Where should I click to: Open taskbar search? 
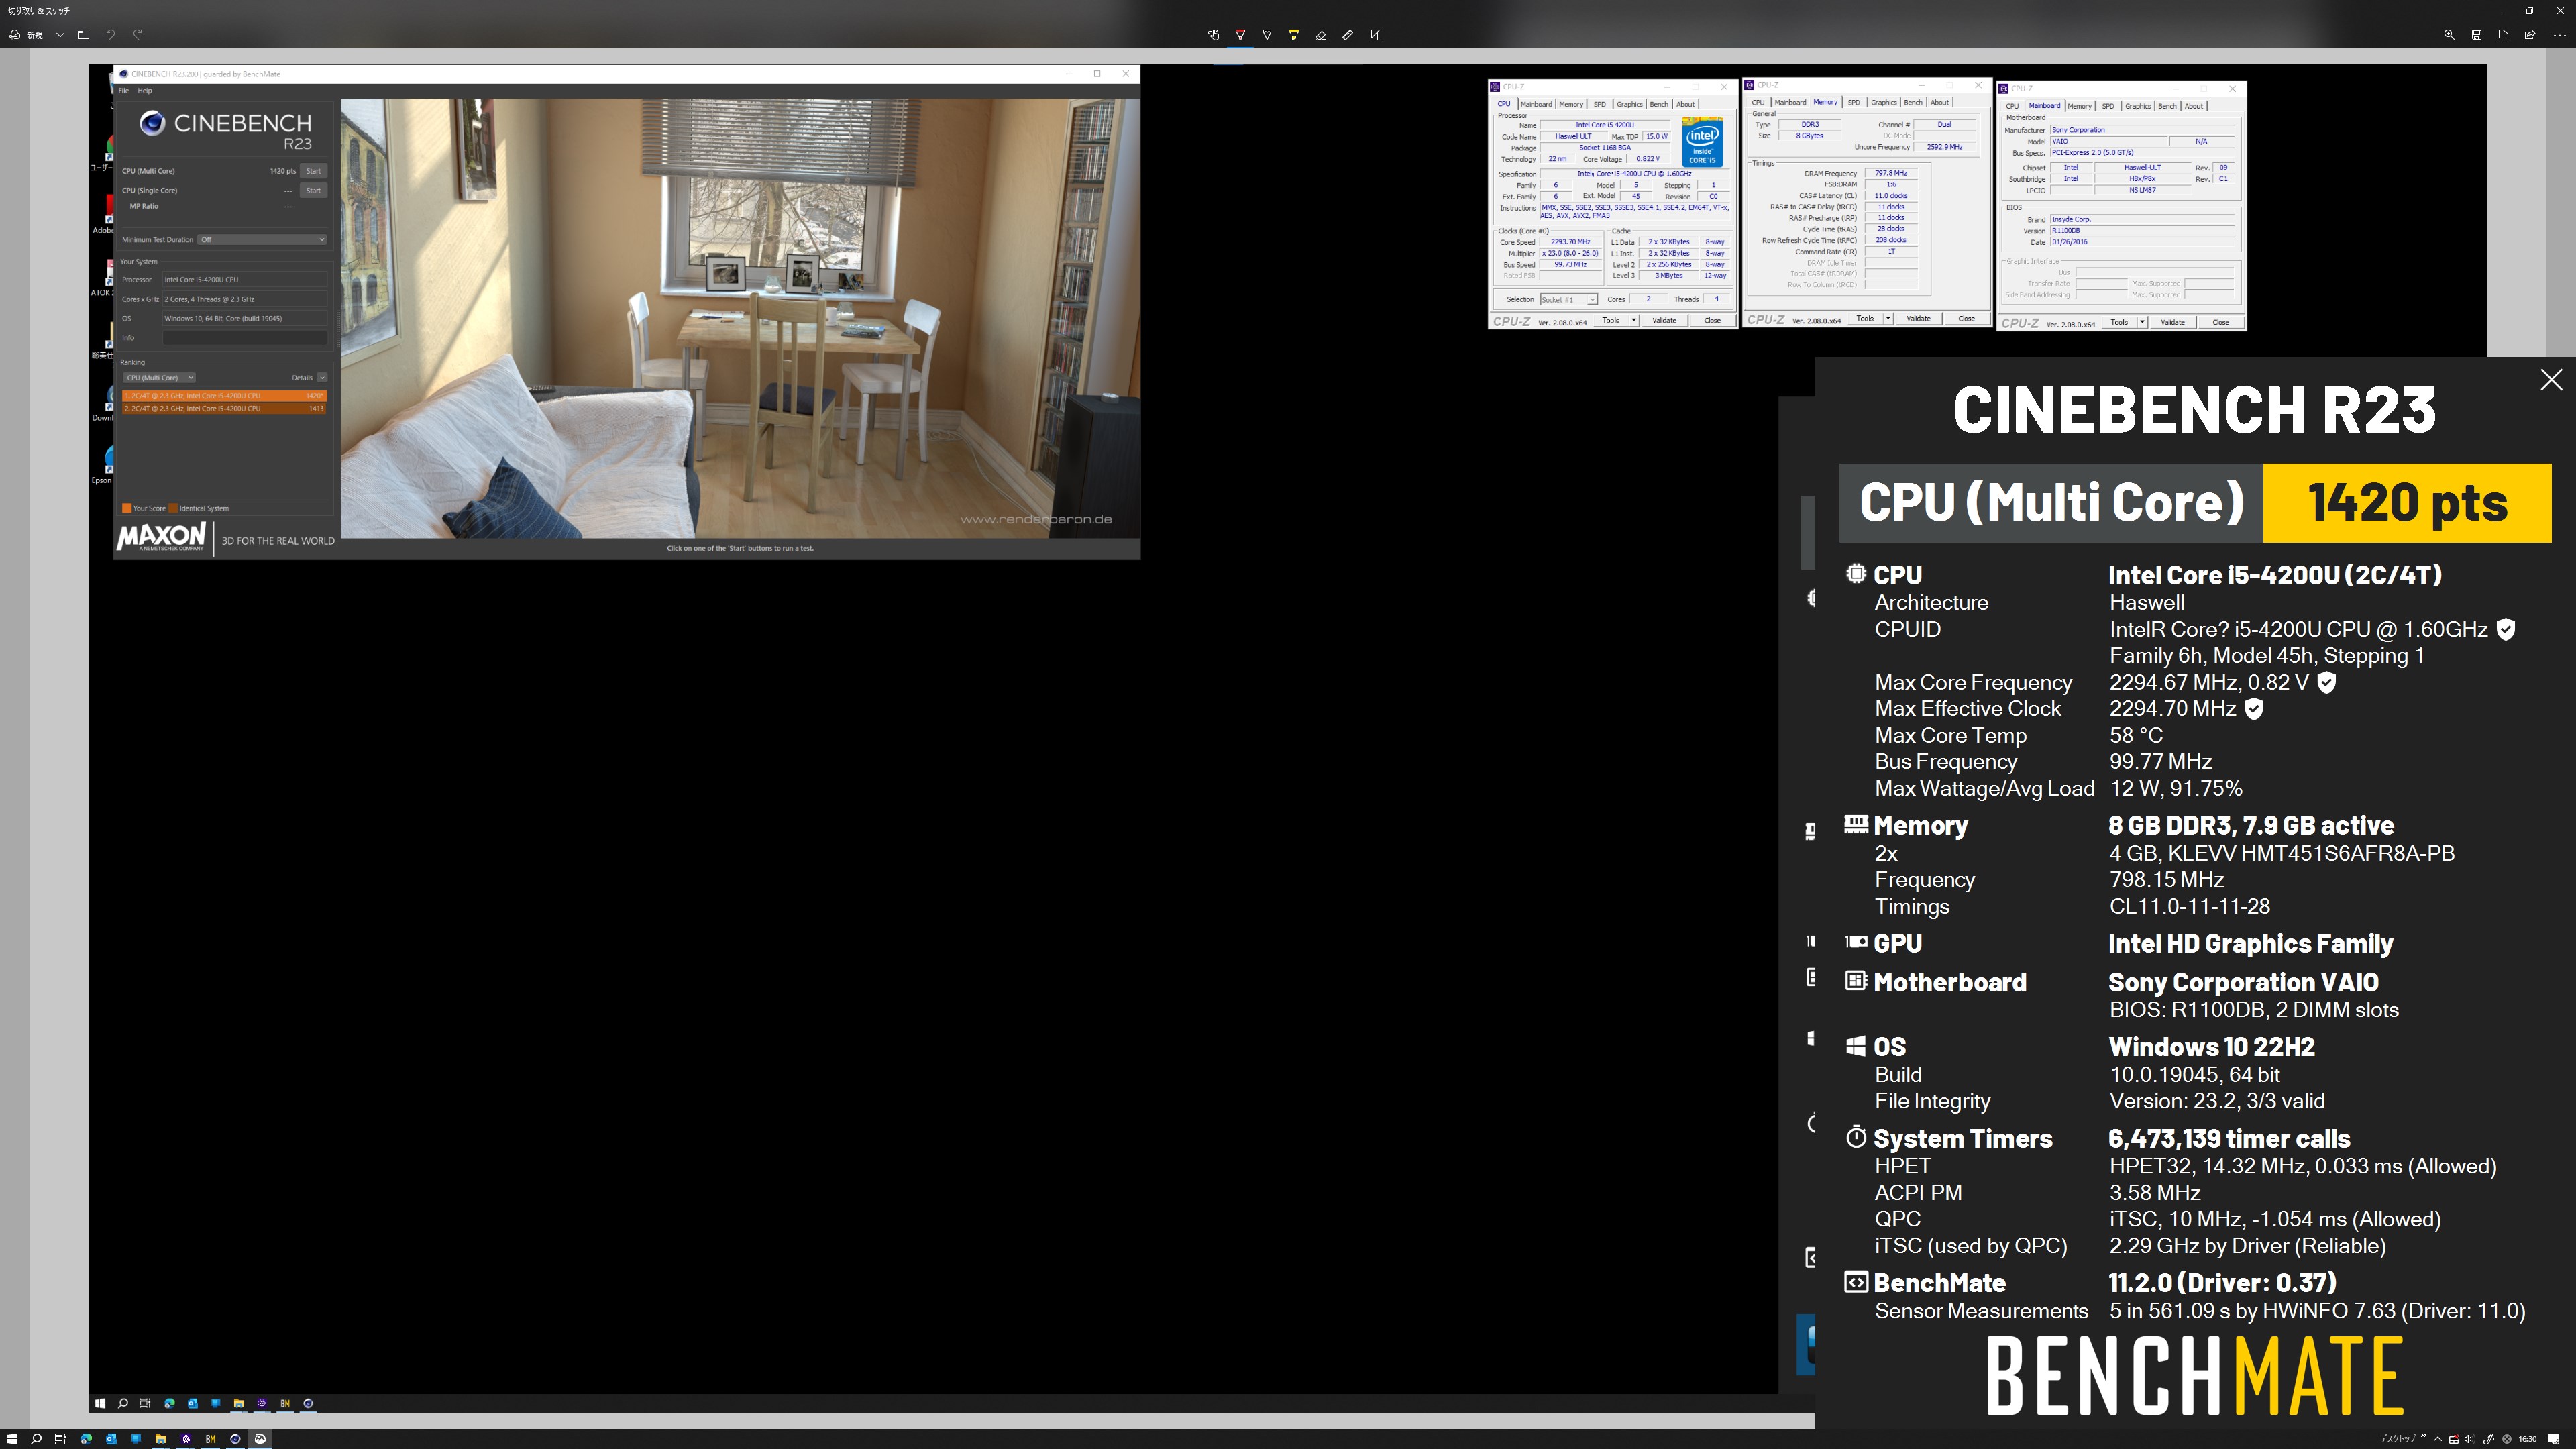(36, 1439)
